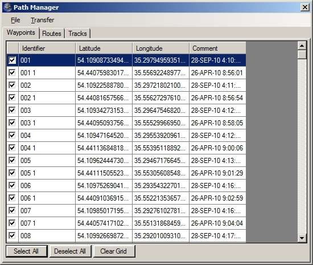This screenshot has width=313, height=265.
Task: Click the vertical scrollbar thumb
Action: pos(302,54)
